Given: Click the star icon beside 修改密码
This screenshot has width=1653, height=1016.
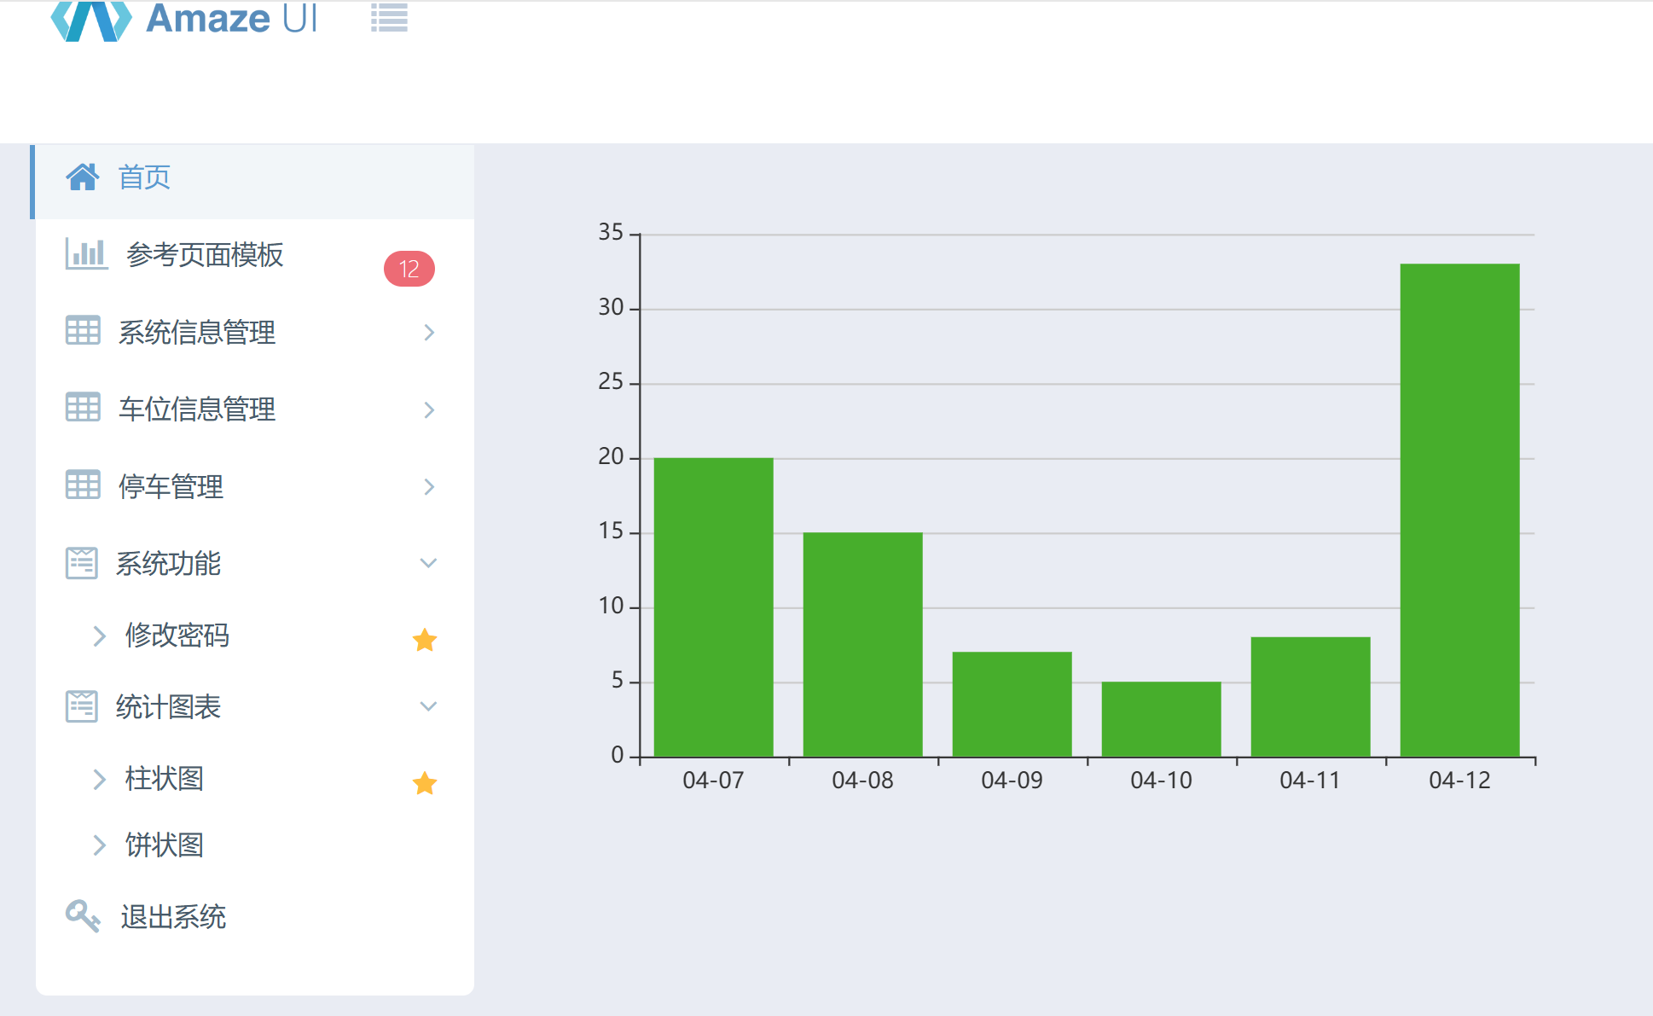Looking at the screenshot, I should [424, 640].
